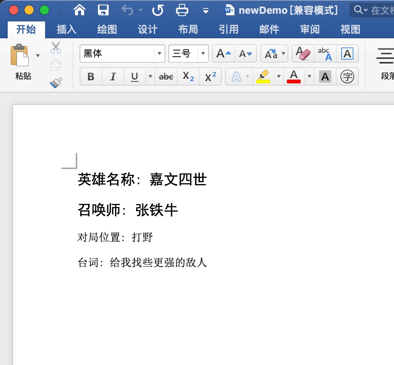Open the 绘图 tab
Image resolution: width=394 pixels, height=365 pixels.
tap(107, 29)
